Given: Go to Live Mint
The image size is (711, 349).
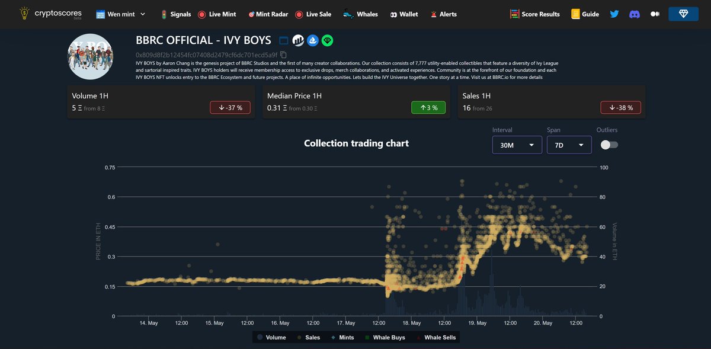Looking at the screenshot, I should (x=217, y=14).
